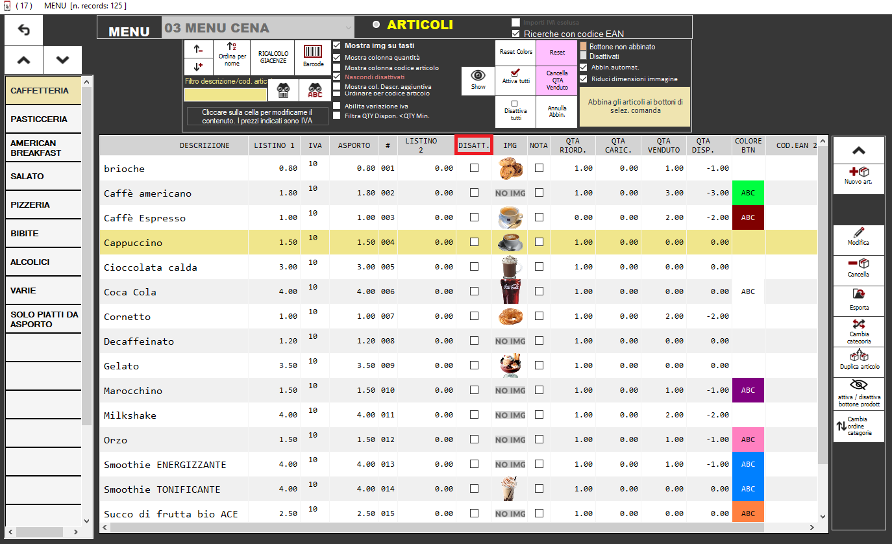This screenshot has height=544, width=892.
Task: Click the Duplica articolo icon
Action: [858, 356]
